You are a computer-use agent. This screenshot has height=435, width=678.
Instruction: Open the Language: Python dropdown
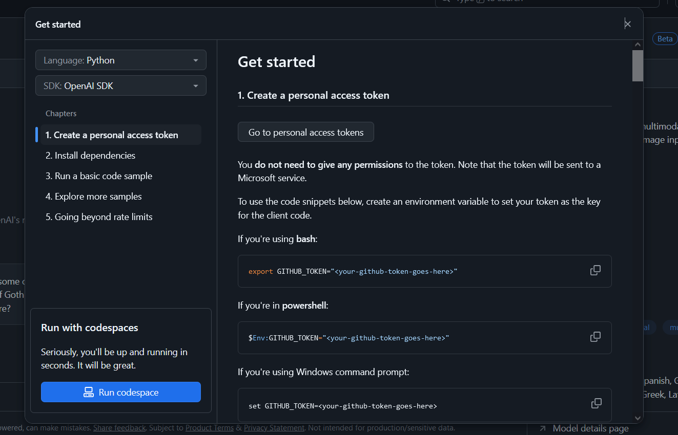121,60
